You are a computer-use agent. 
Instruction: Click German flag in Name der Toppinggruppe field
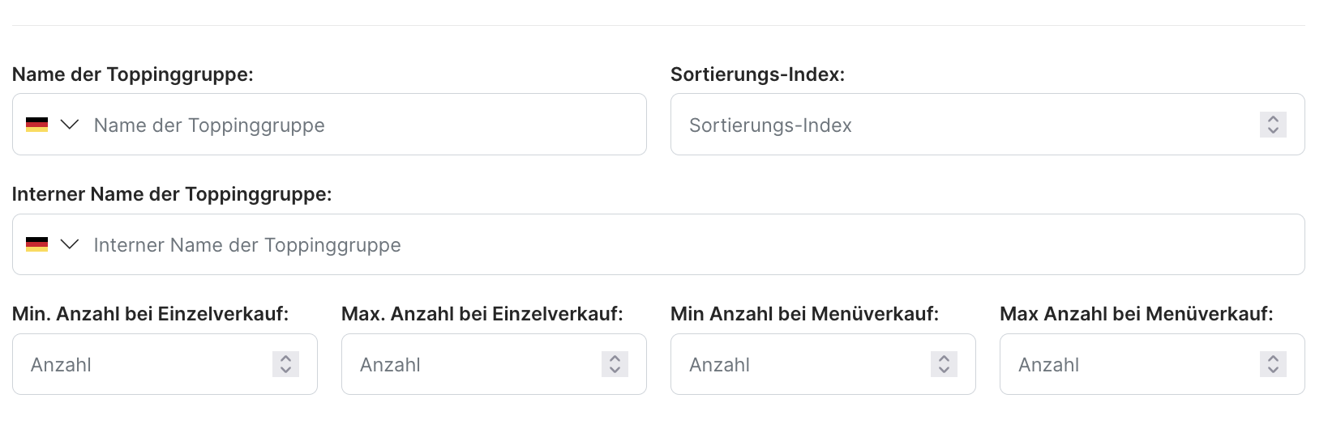click(x=36, y=125)
